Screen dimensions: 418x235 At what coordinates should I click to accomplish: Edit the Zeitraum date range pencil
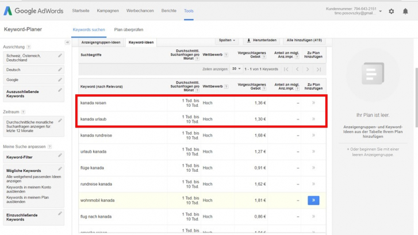(60, 121)
